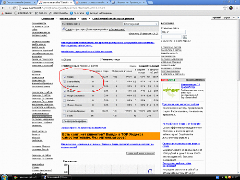Viewport: 240px width, 180px height.
Task: Enable the Webalta row checkbox
Action: click(x=64, y=100)
